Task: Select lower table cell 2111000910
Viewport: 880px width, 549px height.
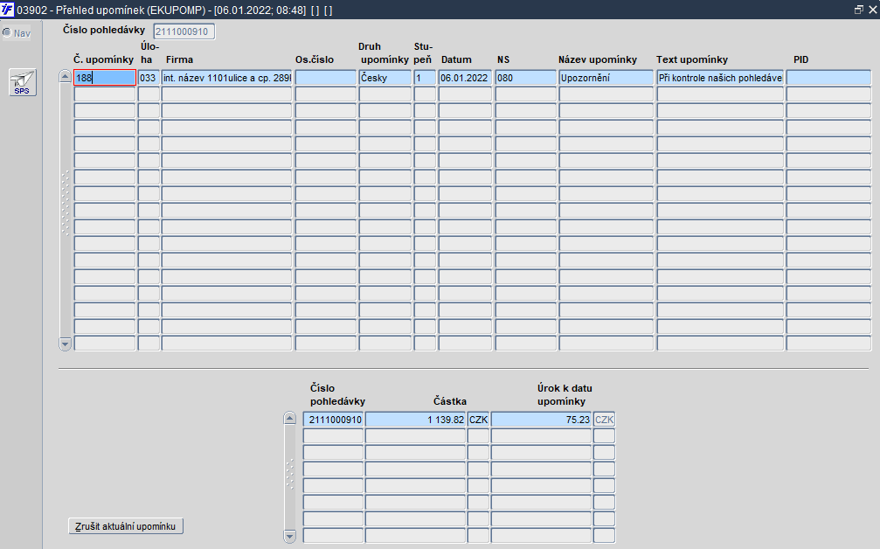Action: 333,420
